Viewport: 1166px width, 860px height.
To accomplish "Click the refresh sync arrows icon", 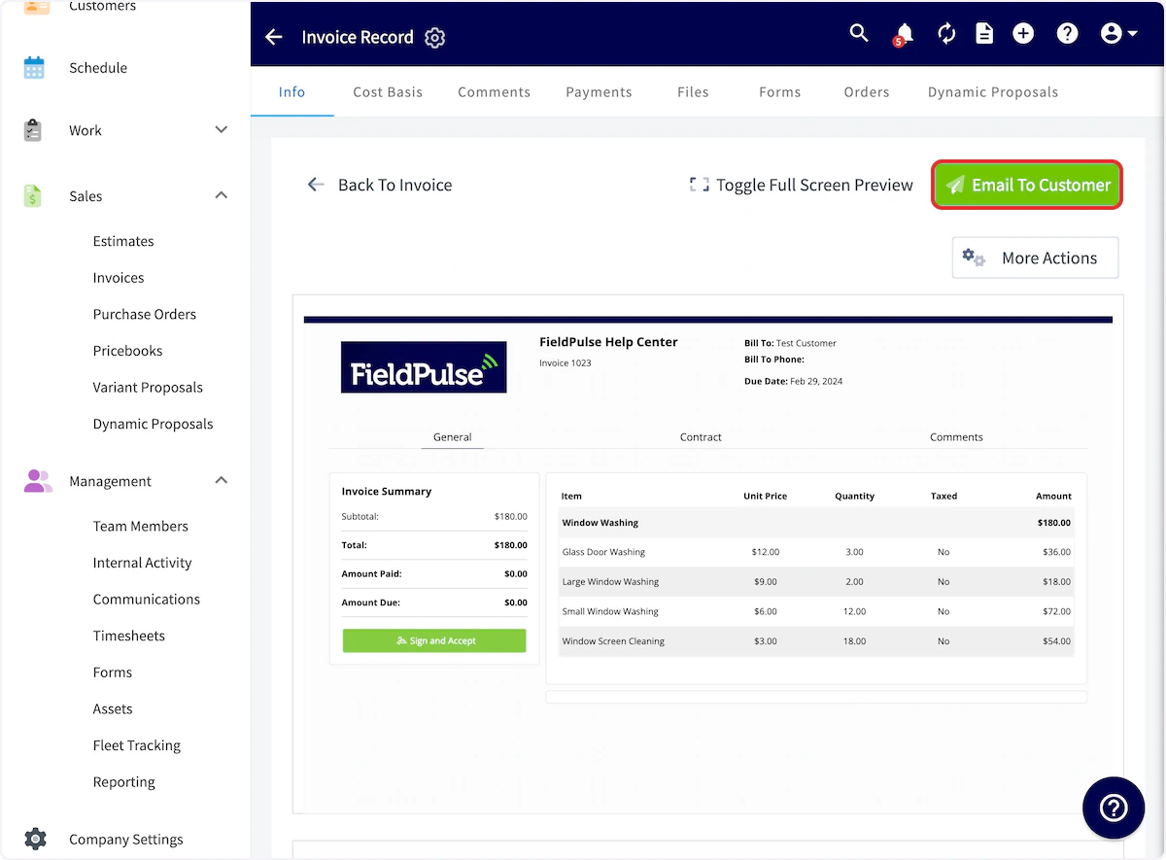I will click(x=946, y=34).
